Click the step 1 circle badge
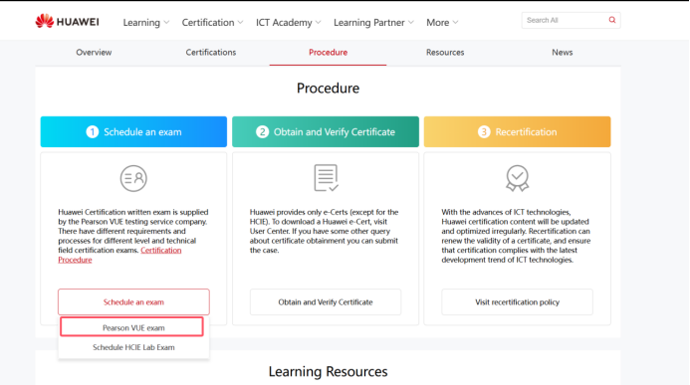The width and height of the screenshot is (690, 385). click(92, 132)
